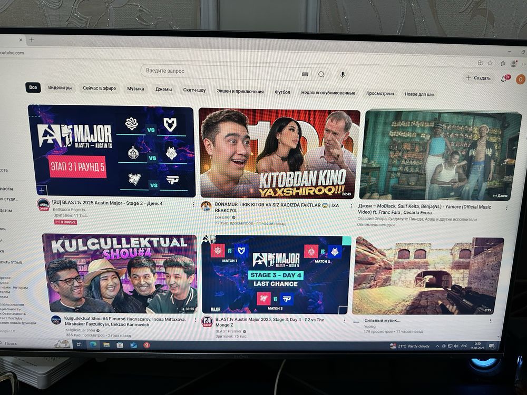This screenshot has width=527, height=395.
Task: Launch Yandex browser from the taskbar
Action: (147, 345)
